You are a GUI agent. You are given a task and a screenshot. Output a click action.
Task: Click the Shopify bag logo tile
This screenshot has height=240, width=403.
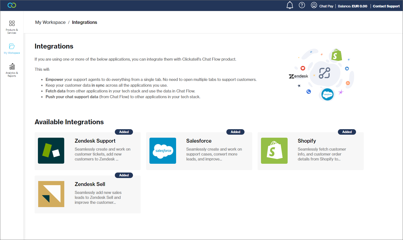[274, 151]
